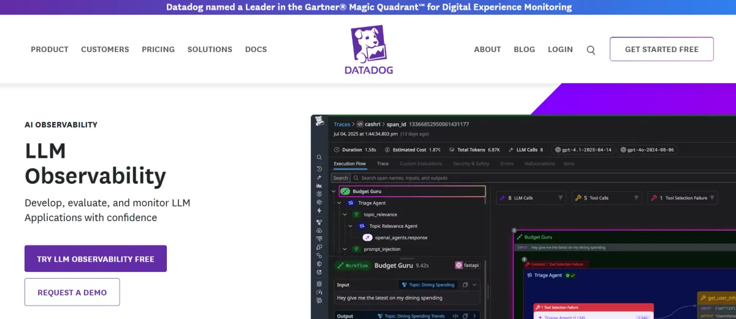
Task: Click the GET STARTED FREE button
Action: coord(662,49)
